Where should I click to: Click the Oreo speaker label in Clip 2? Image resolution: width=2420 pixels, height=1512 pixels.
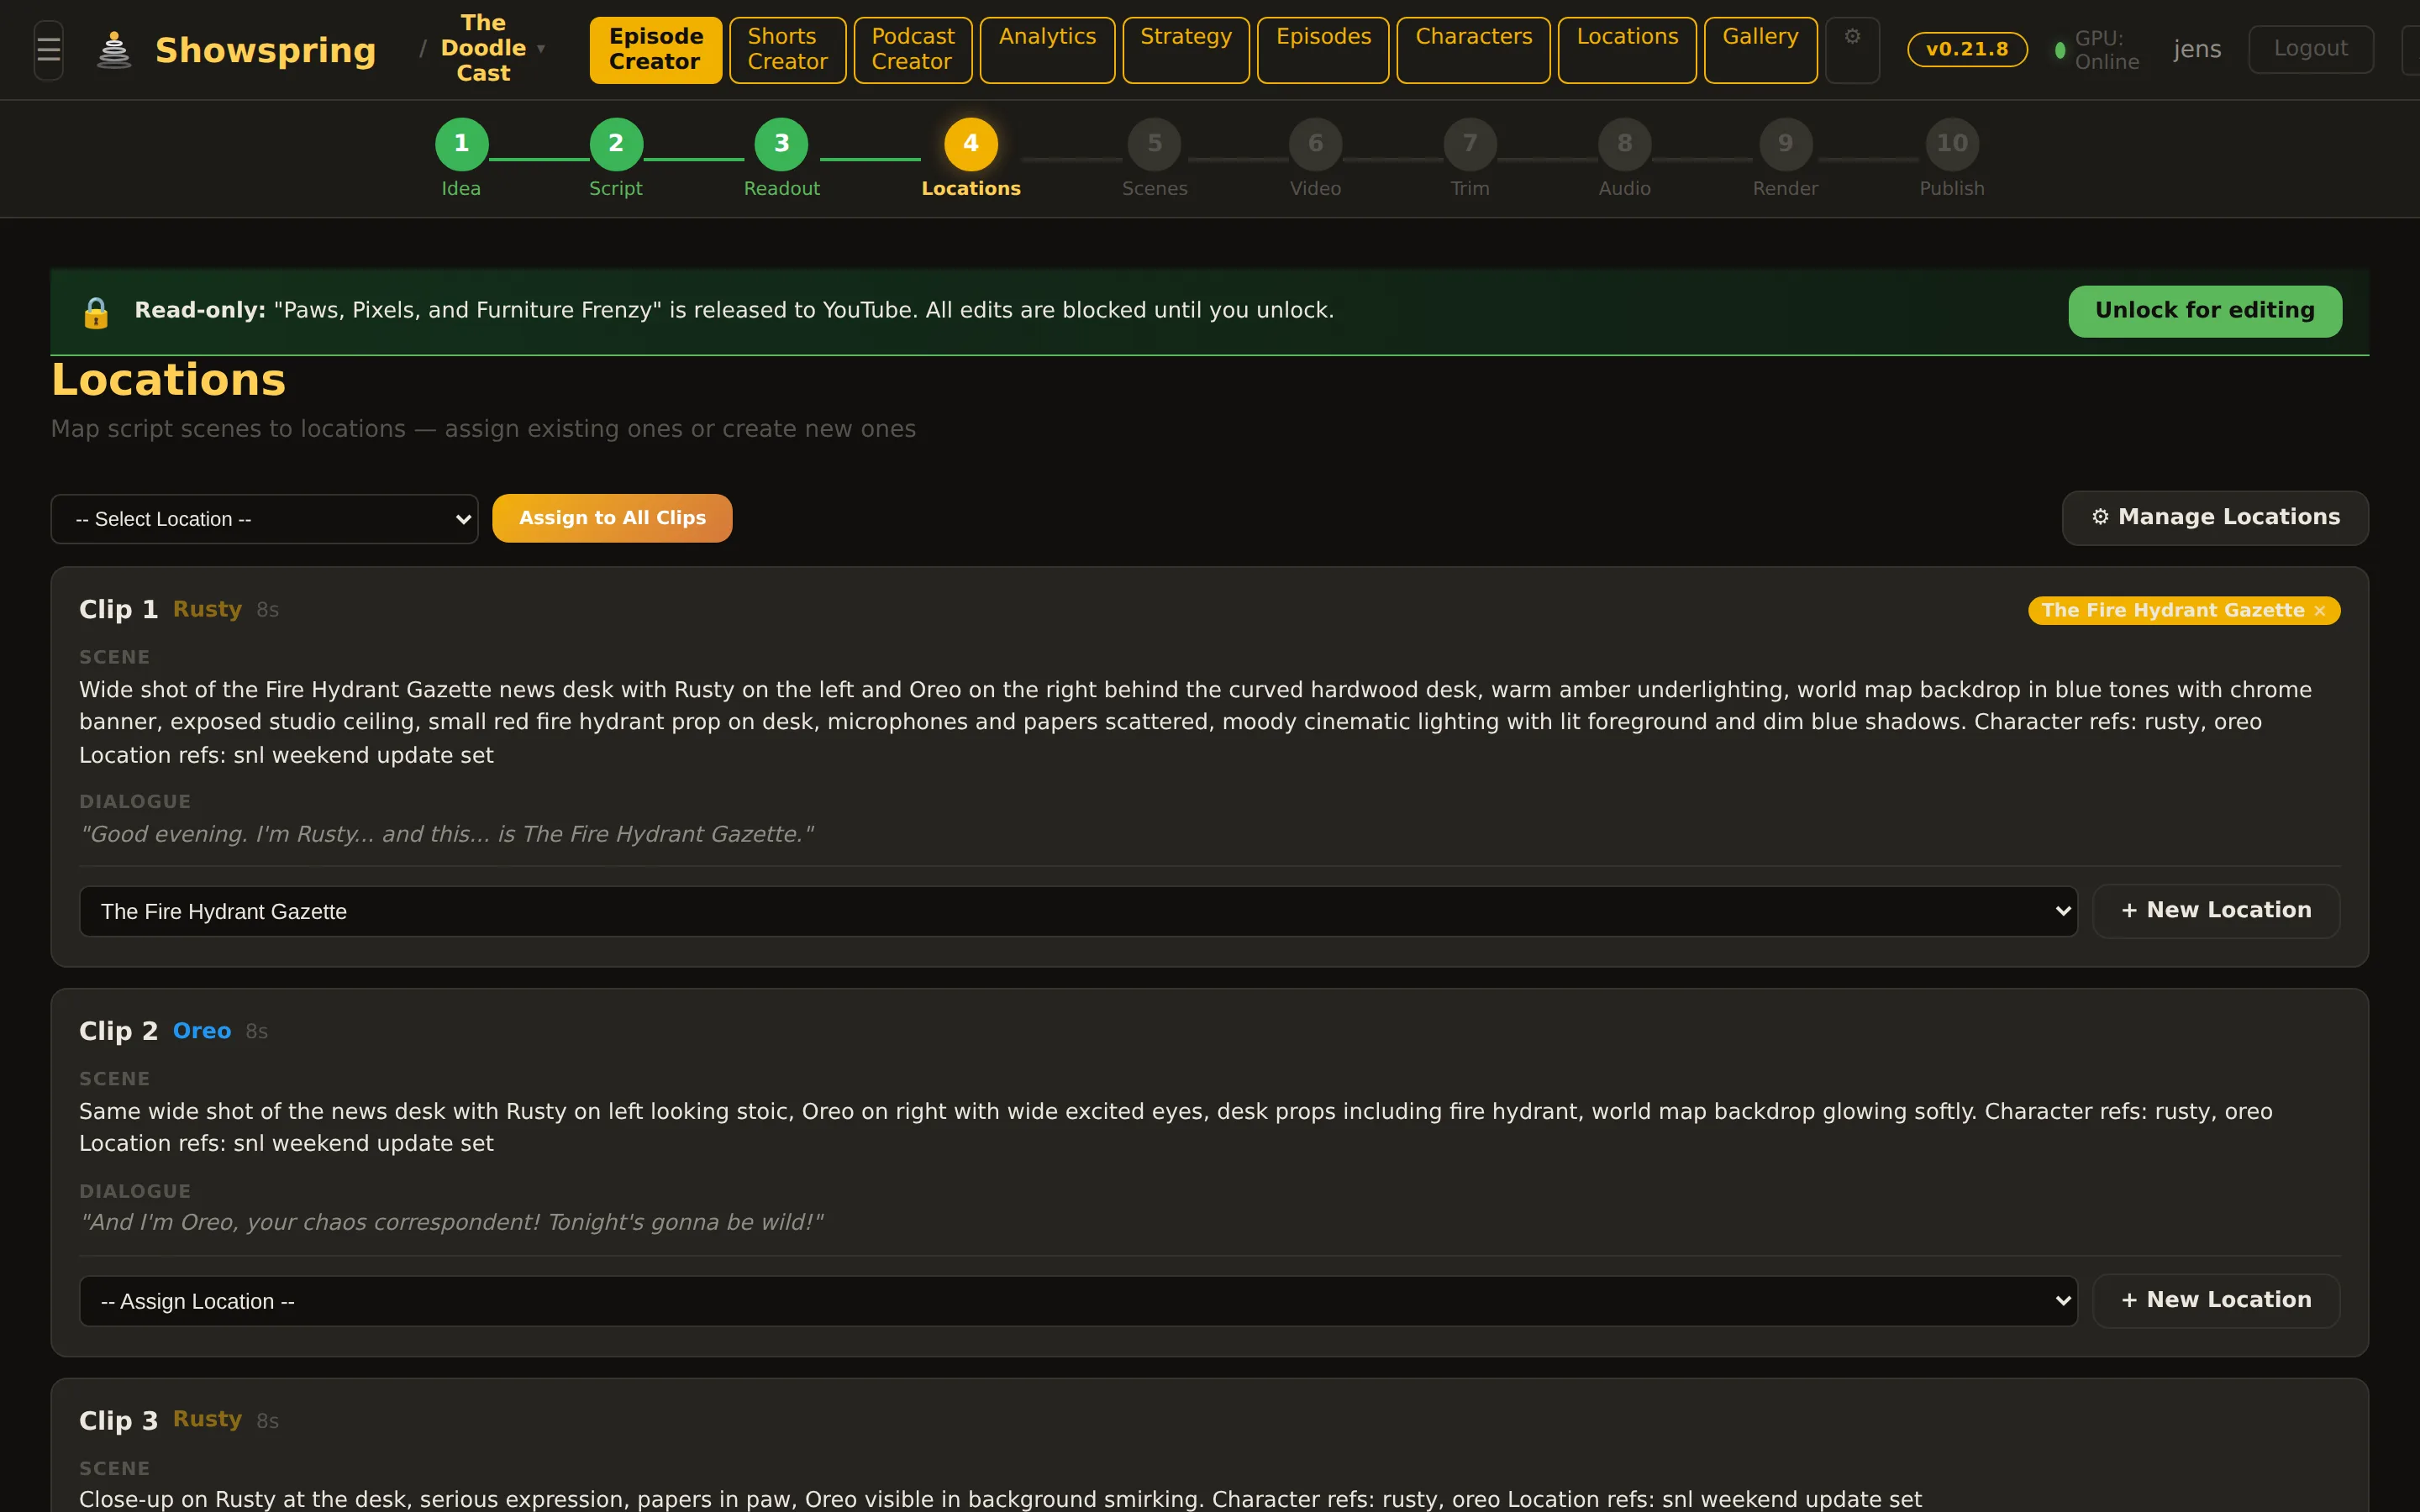pyautogui.click(x=202, y=1031)
